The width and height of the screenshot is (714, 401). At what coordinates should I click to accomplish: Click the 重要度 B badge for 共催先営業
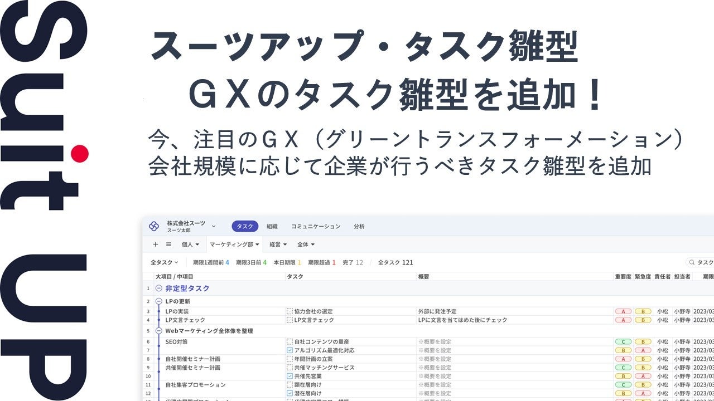623,376
